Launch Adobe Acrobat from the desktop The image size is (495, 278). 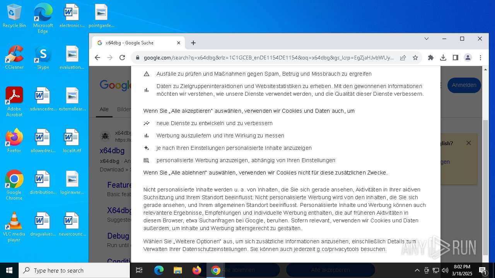(x=14, y=102)
